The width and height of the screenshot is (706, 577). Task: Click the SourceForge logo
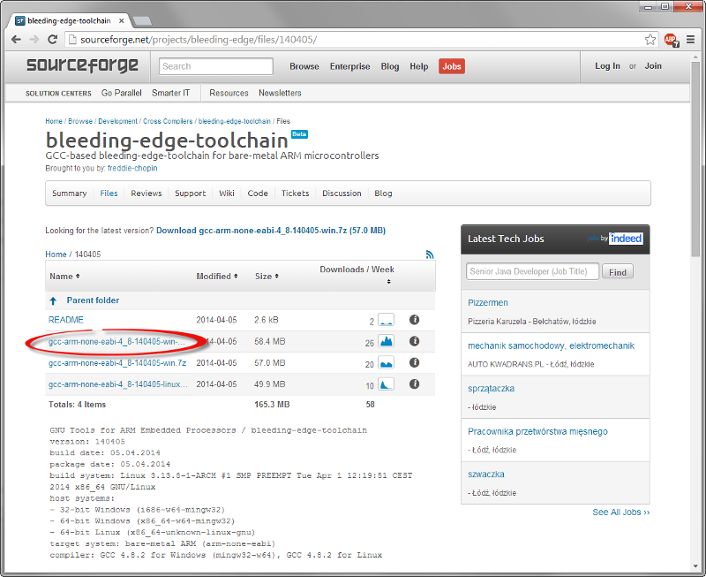coord(82,65)
